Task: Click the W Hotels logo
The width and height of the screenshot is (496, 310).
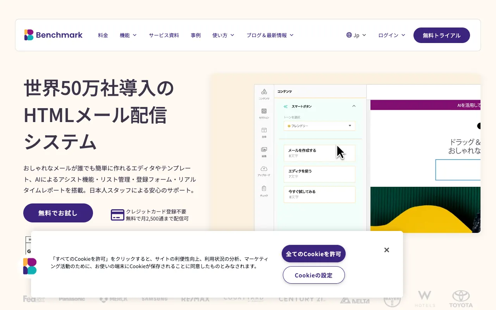Action: click(x=425, y=299)
